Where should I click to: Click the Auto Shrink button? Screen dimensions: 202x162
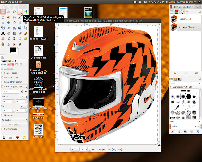pos(14,125)
